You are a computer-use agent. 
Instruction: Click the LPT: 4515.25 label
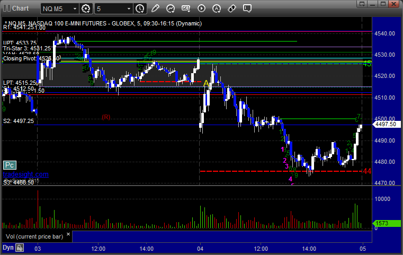(x=21, y=83)
